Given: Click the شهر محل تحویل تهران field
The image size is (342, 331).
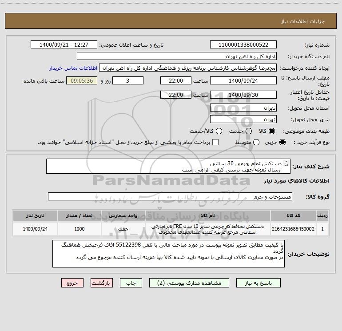Looking at the screenshot, I should tap(243, 120).
